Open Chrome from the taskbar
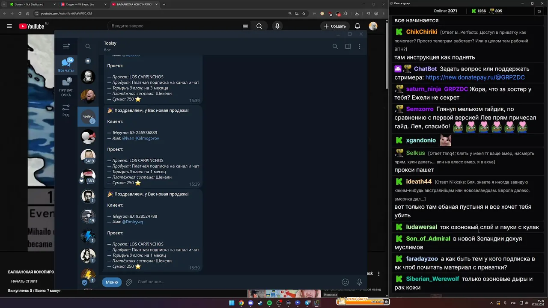Screen dimensions: 548x308 (x=241, y=303)
